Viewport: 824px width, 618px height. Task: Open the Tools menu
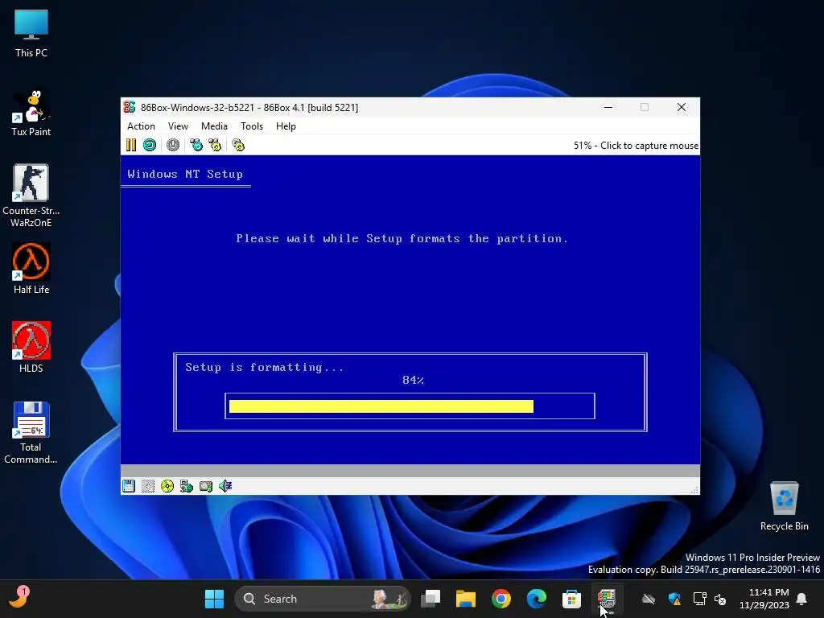pyautogui.click(x=252, y=126)
